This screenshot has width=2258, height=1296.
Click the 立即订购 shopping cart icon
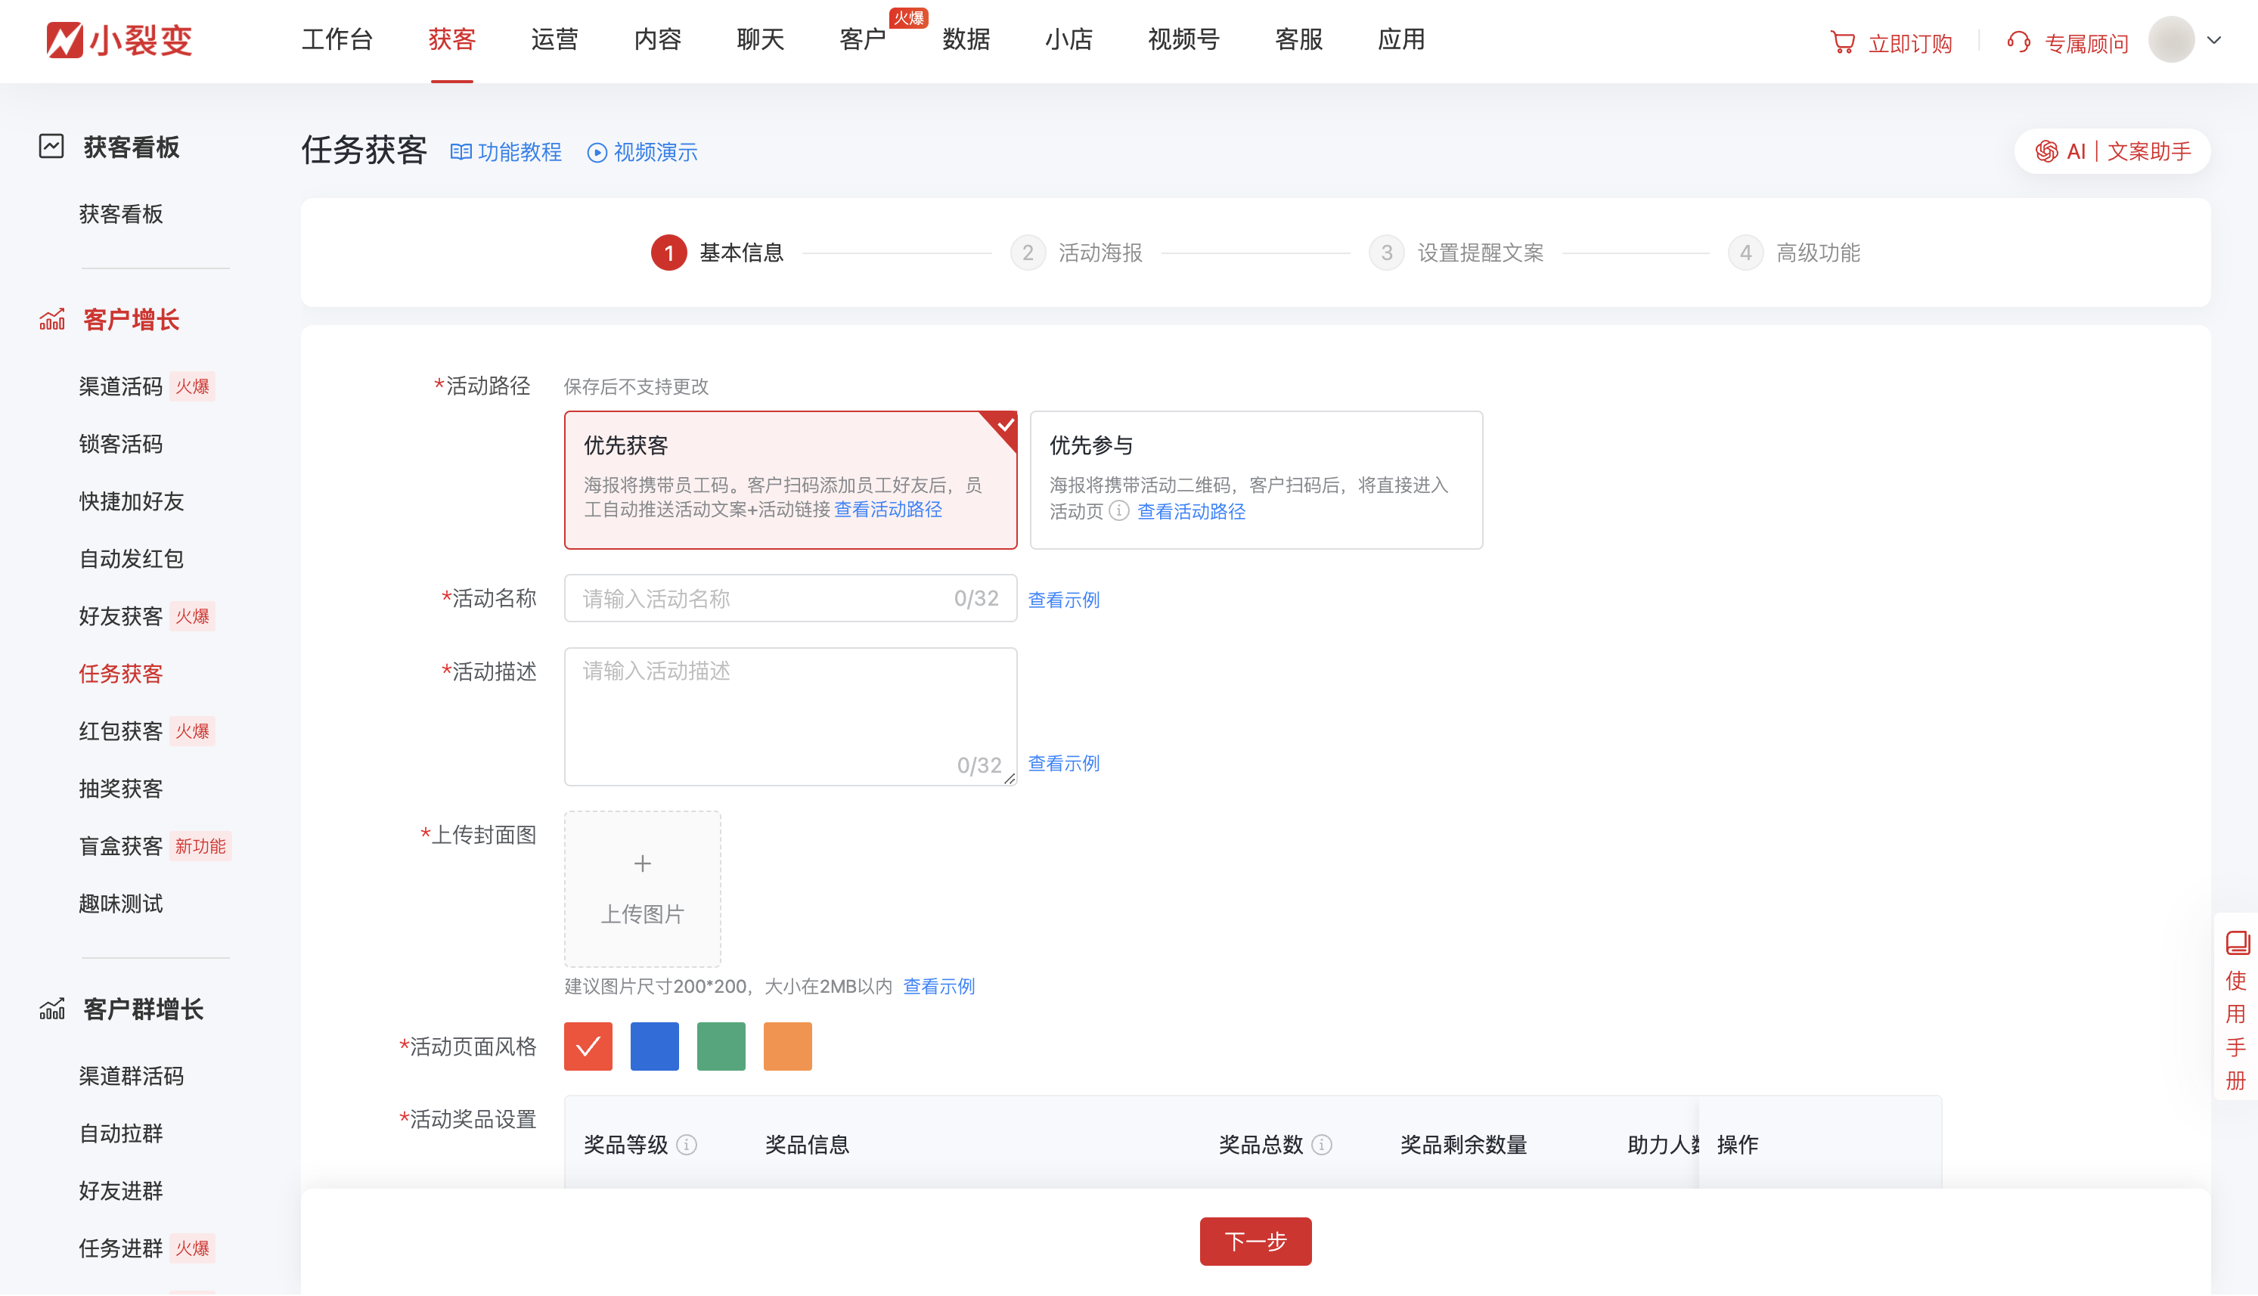pos(1842,42)
